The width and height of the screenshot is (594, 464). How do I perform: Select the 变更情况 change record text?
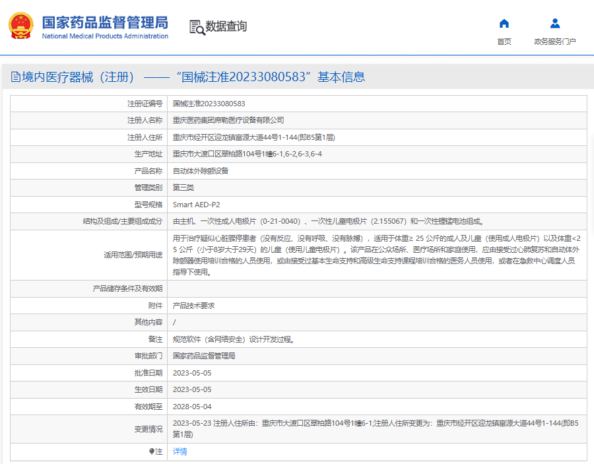coord(376,429)
